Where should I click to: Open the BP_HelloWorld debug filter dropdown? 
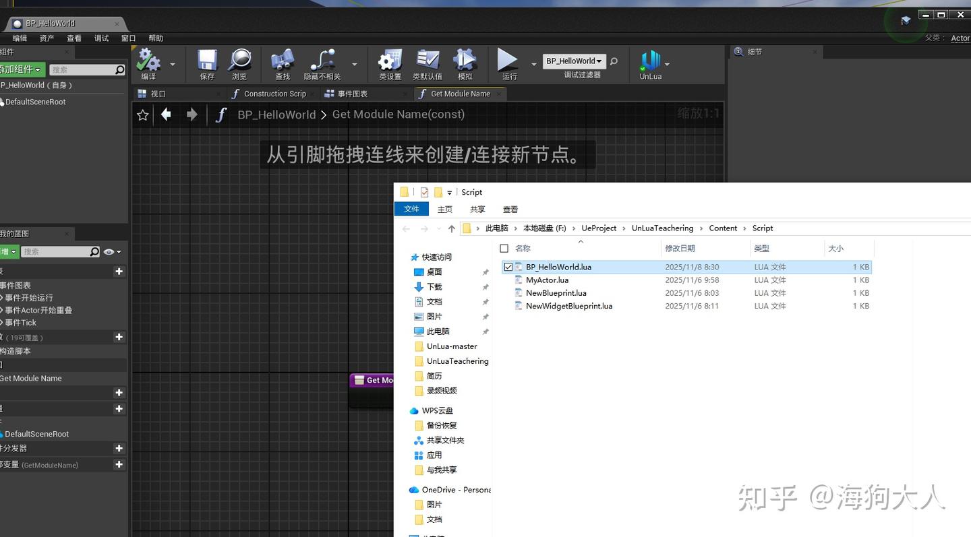point(574,61)
